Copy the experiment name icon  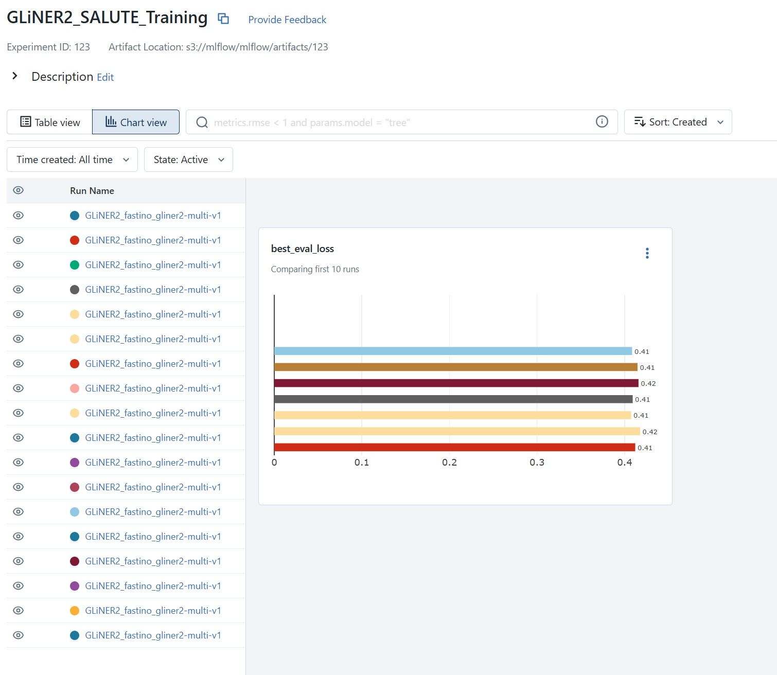click(x=223, y=19)
